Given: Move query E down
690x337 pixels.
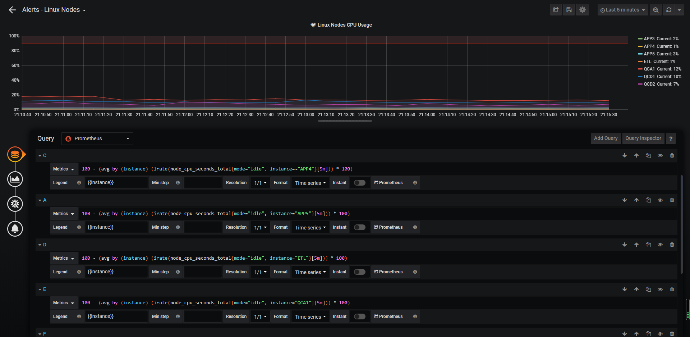Looking at the screenshot, I should [x=625, y=289].
